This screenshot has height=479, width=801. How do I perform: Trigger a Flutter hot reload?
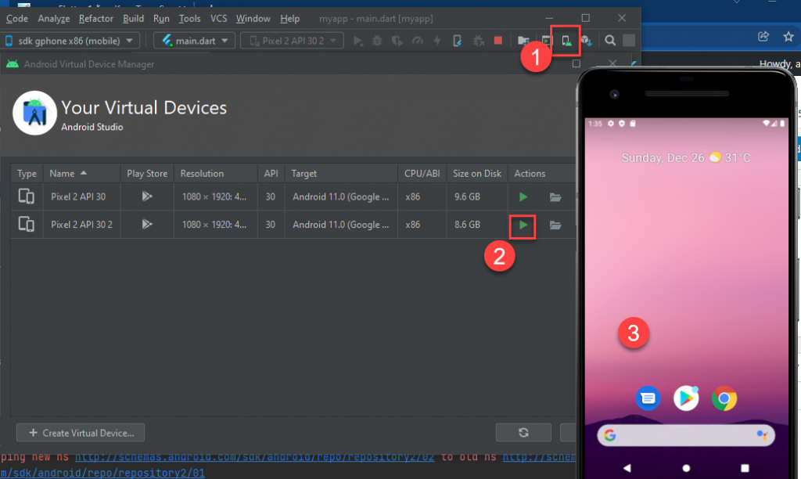436,40
